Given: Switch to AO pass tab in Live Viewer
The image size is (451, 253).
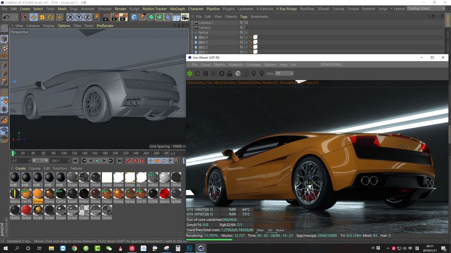Looking at the screenshot, I should 270,230.
